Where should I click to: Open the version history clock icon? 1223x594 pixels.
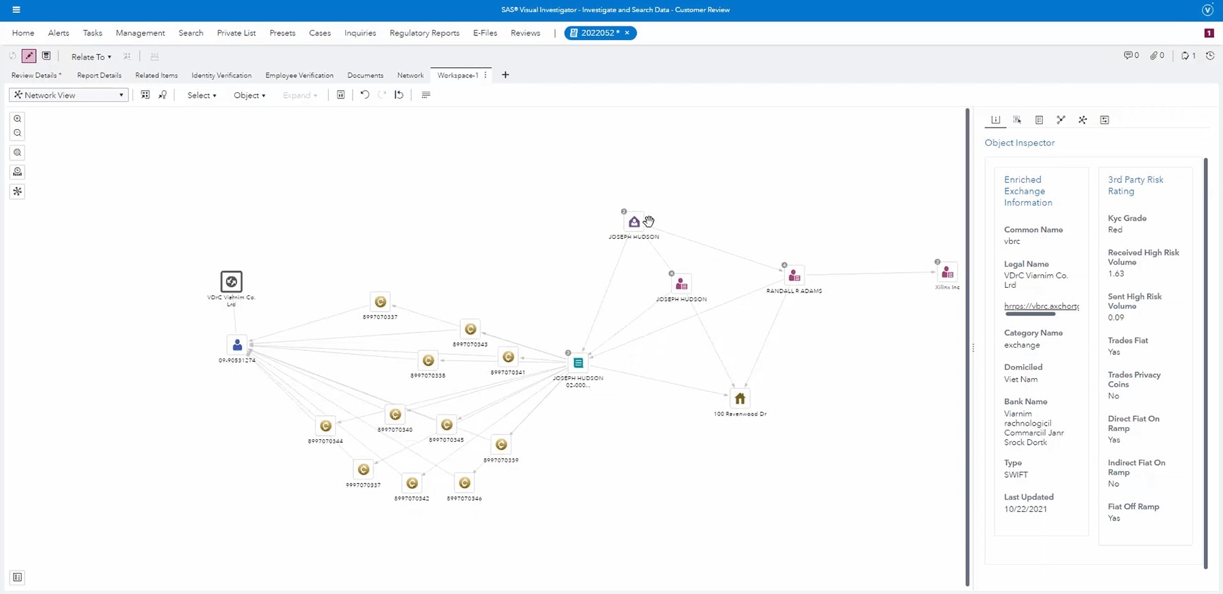[x=1210, y=56]
